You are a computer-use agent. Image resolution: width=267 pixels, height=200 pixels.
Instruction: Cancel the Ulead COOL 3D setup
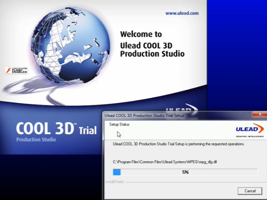250,191
